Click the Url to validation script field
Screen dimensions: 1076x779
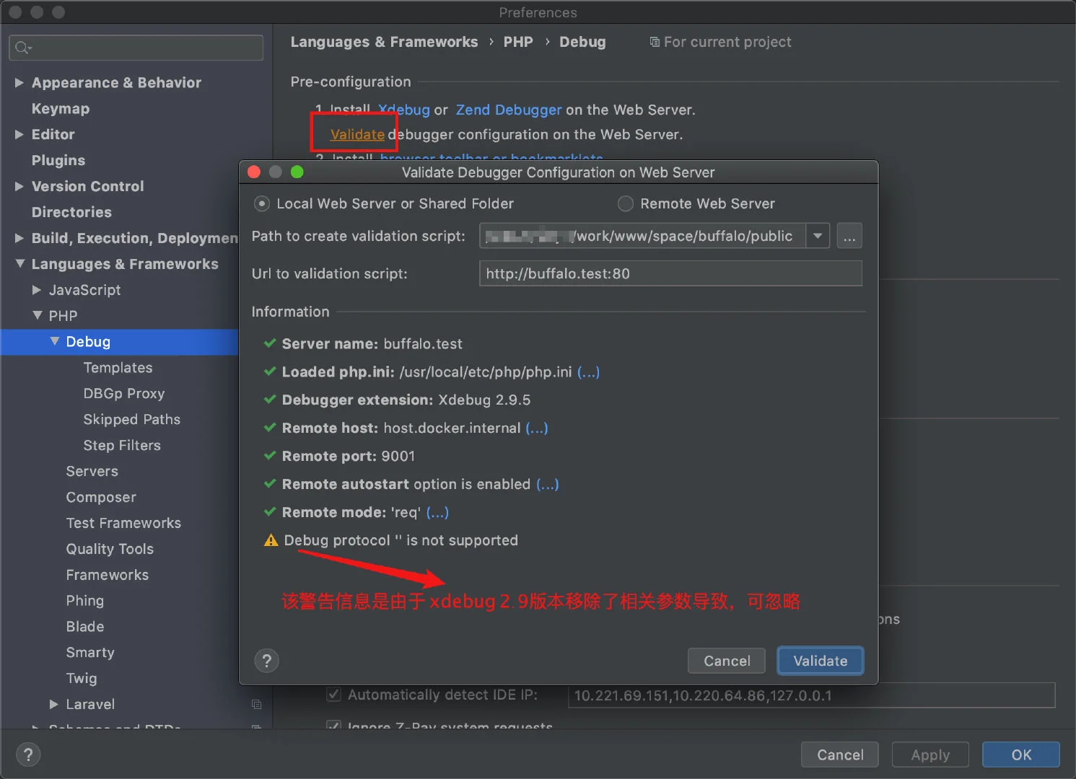[x=670, y=274]
